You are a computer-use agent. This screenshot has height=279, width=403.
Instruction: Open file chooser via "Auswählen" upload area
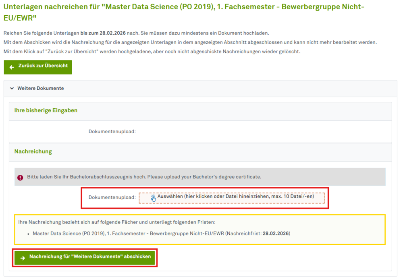[x=235, y=197]
